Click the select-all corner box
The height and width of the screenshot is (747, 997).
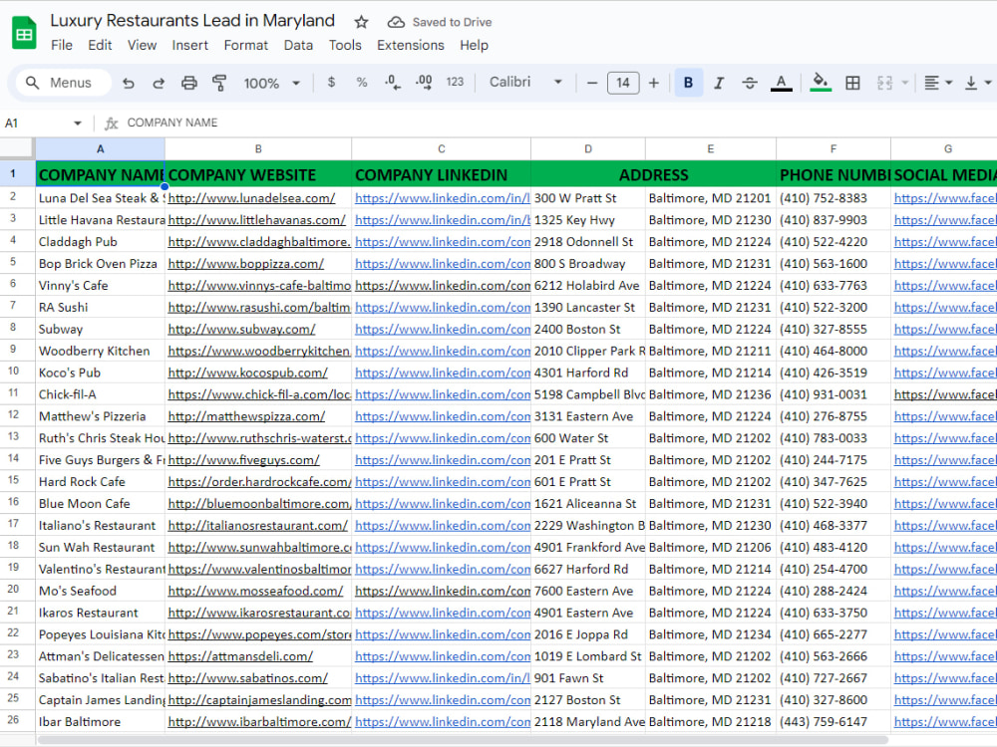17,148
